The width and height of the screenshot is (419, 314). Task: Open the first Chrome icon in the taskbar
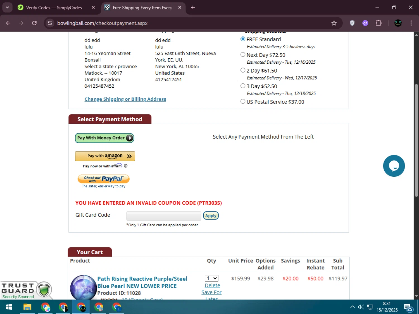tap(45, 307)
